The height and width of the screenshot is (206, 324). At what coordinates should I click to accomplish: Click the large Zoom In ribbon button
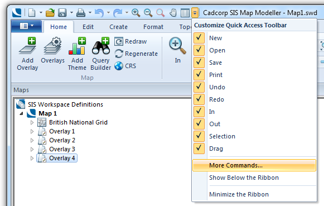(177, 50)
